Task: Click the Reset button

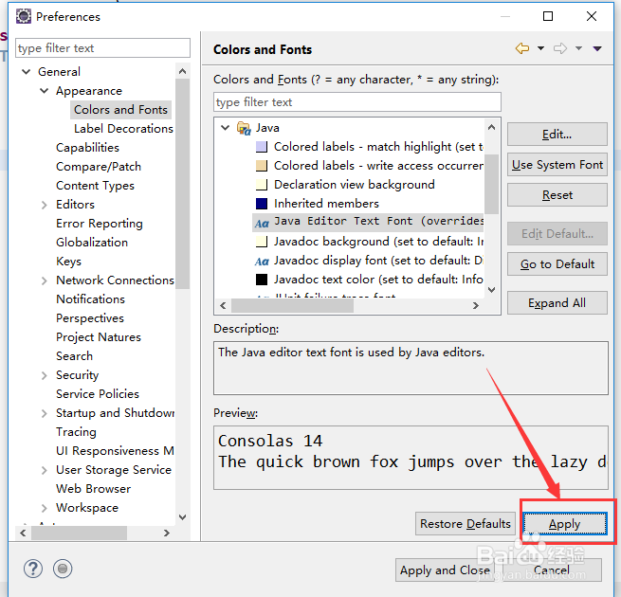Action: pyautogui.click(x=557, y=195)
